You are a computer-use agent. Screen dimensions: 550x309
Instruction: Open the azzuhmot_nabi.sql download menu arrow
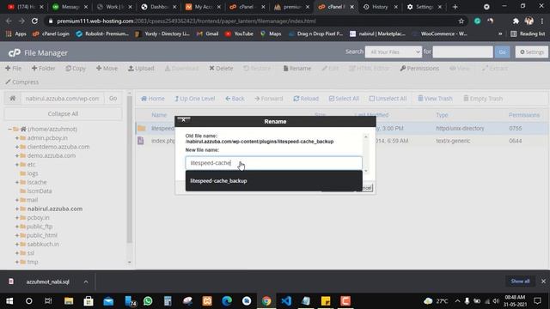(86, 282)
